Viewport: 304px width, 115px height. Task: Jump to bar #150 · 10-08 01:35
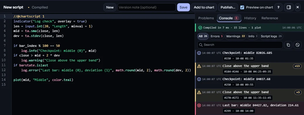[x=239, y=59]
